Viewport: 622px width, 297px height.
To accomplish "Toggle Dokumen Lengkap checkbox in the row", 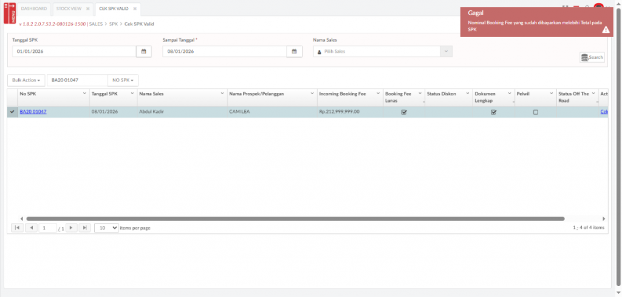I will (x=493, y=112).
